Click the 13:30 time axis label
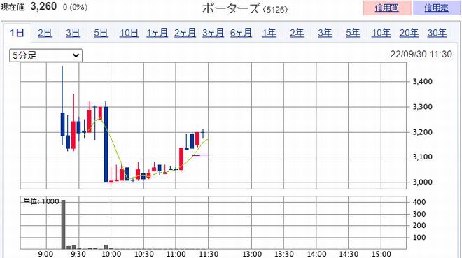This screenshot has width=462, height=258. coord(284,254)
